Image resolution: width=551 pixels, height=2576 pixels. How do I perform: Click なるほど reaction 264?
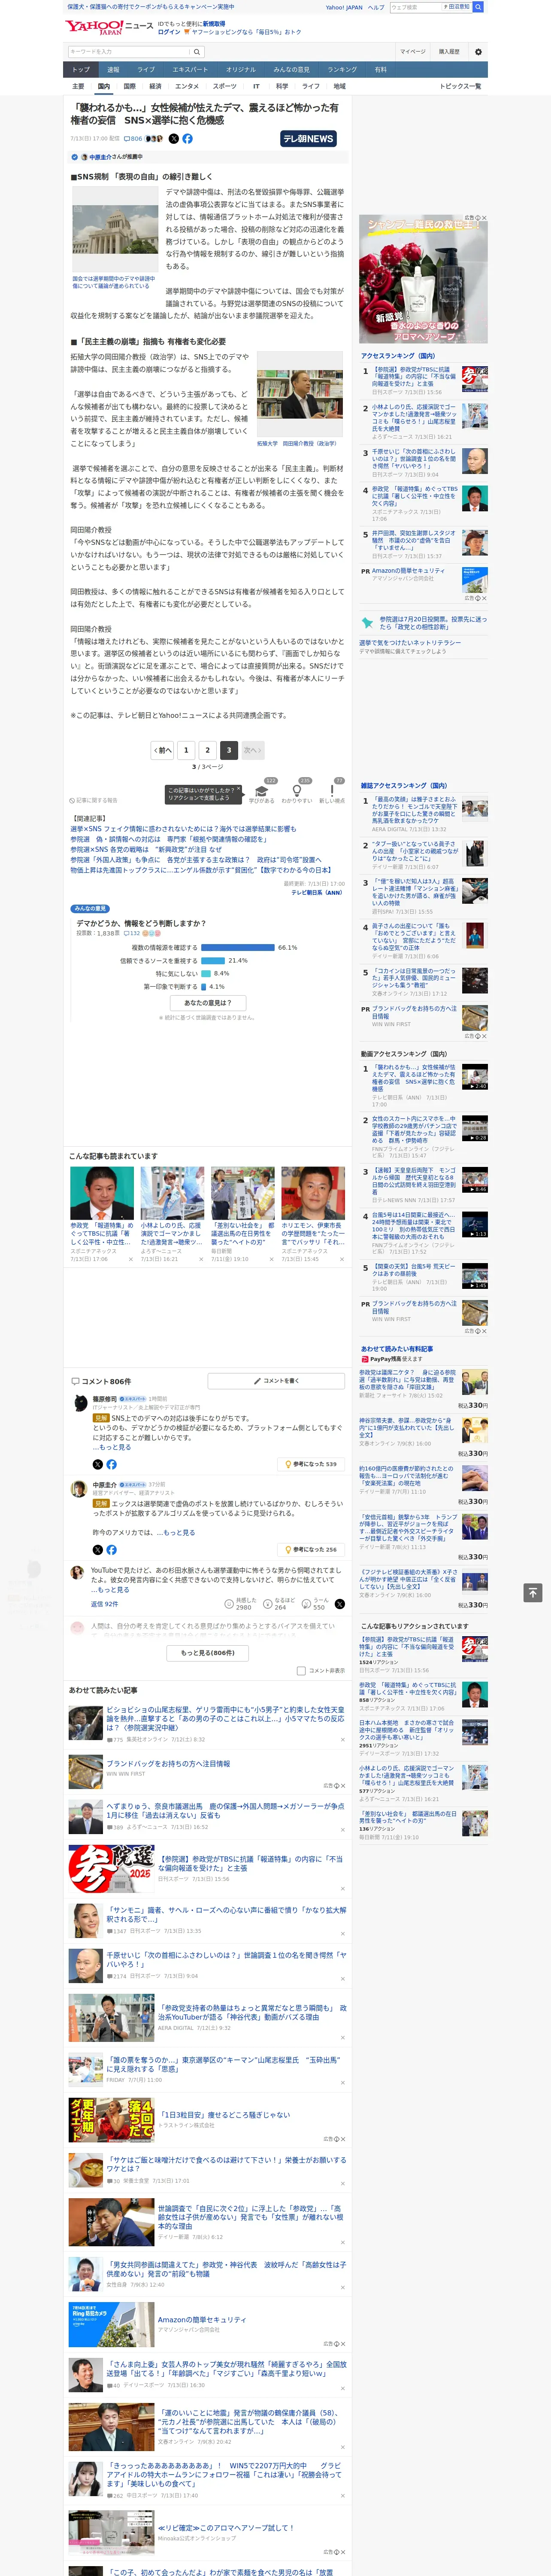(x=279, y=1604)
